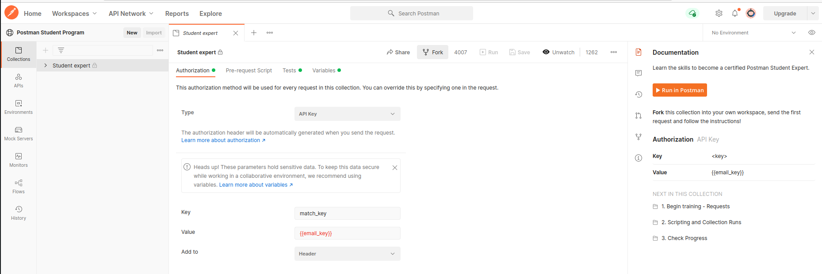
Task: Open the Mock Servers sidebar panel
Action: [x=19, y=134]
